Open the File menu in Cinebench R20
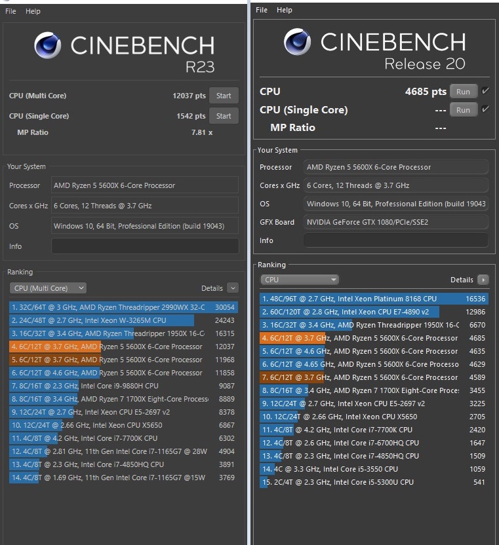 click(x=262, y=10)
